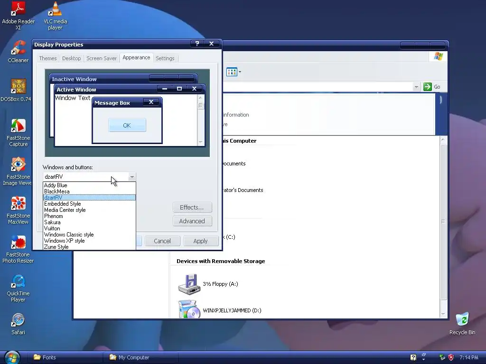
Task: Open CCleaner desktop shortcut
Action: point(19,51)
